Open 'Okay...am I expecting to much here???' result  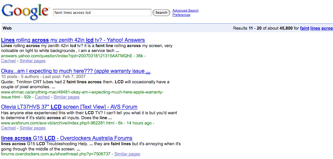[76, 71]
